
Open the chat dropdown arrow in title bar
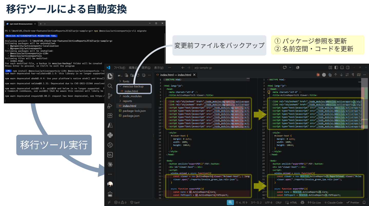click(290, 68)
